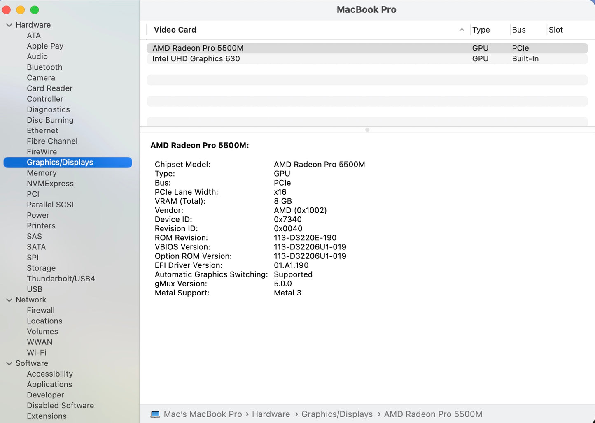Viewport: 595px width, 423px height.
Task: Open the Power hardware section
Action: (x=38, y=215)
